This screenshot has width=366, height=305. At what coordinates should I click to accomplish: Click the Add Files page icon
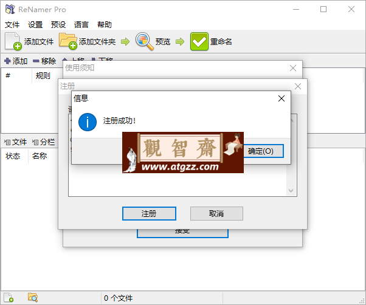(x=13, y=41)
